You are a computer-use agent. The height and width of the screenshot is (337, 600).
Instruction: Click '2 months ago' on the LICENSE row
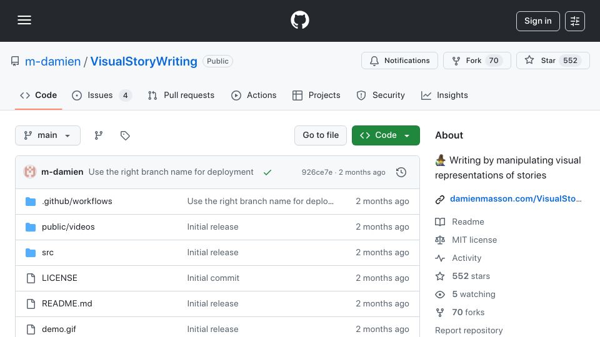382,278
